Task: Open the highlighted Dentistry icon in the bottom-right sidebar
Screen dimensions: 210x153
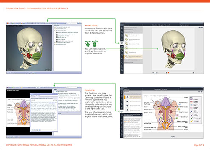Action: (122, 111)
